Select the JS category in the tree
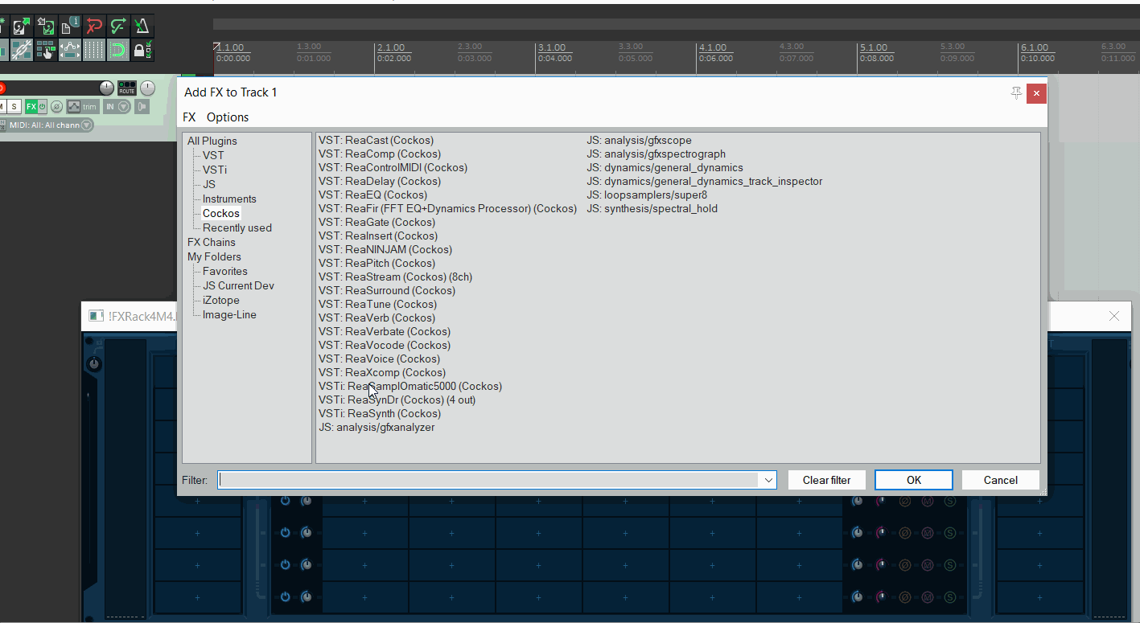1140x623 pixels. coord(209,184)
